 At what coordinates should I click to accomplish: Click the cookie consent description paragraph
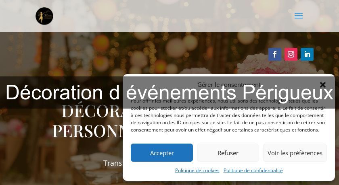pyautogui.click(x=228, y=115)
